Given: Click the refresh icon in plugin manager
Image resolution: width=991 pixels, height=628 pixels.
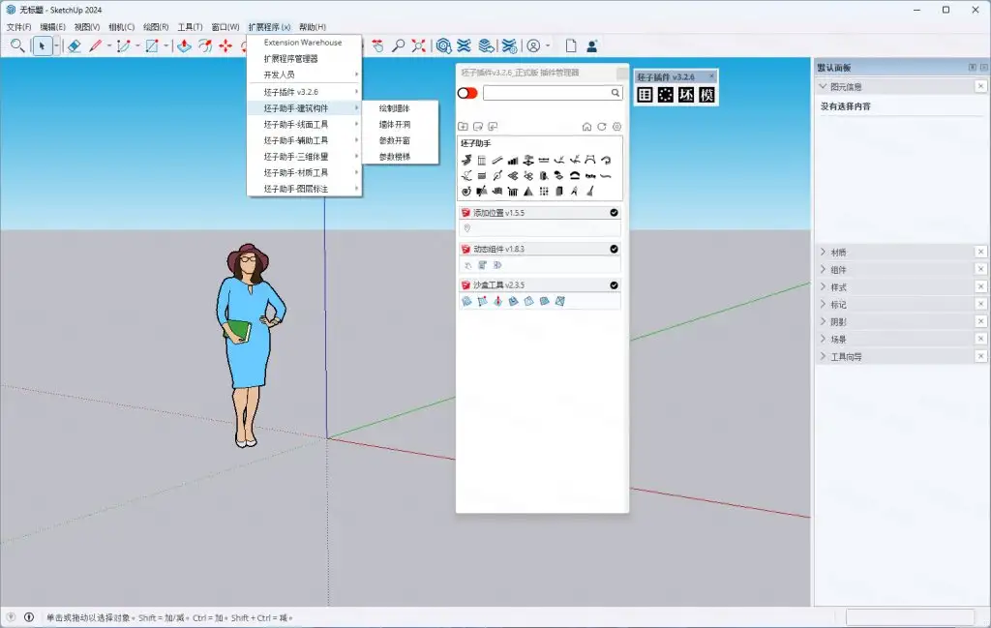Looking at the screenshot, I should [x=601, y=127].
